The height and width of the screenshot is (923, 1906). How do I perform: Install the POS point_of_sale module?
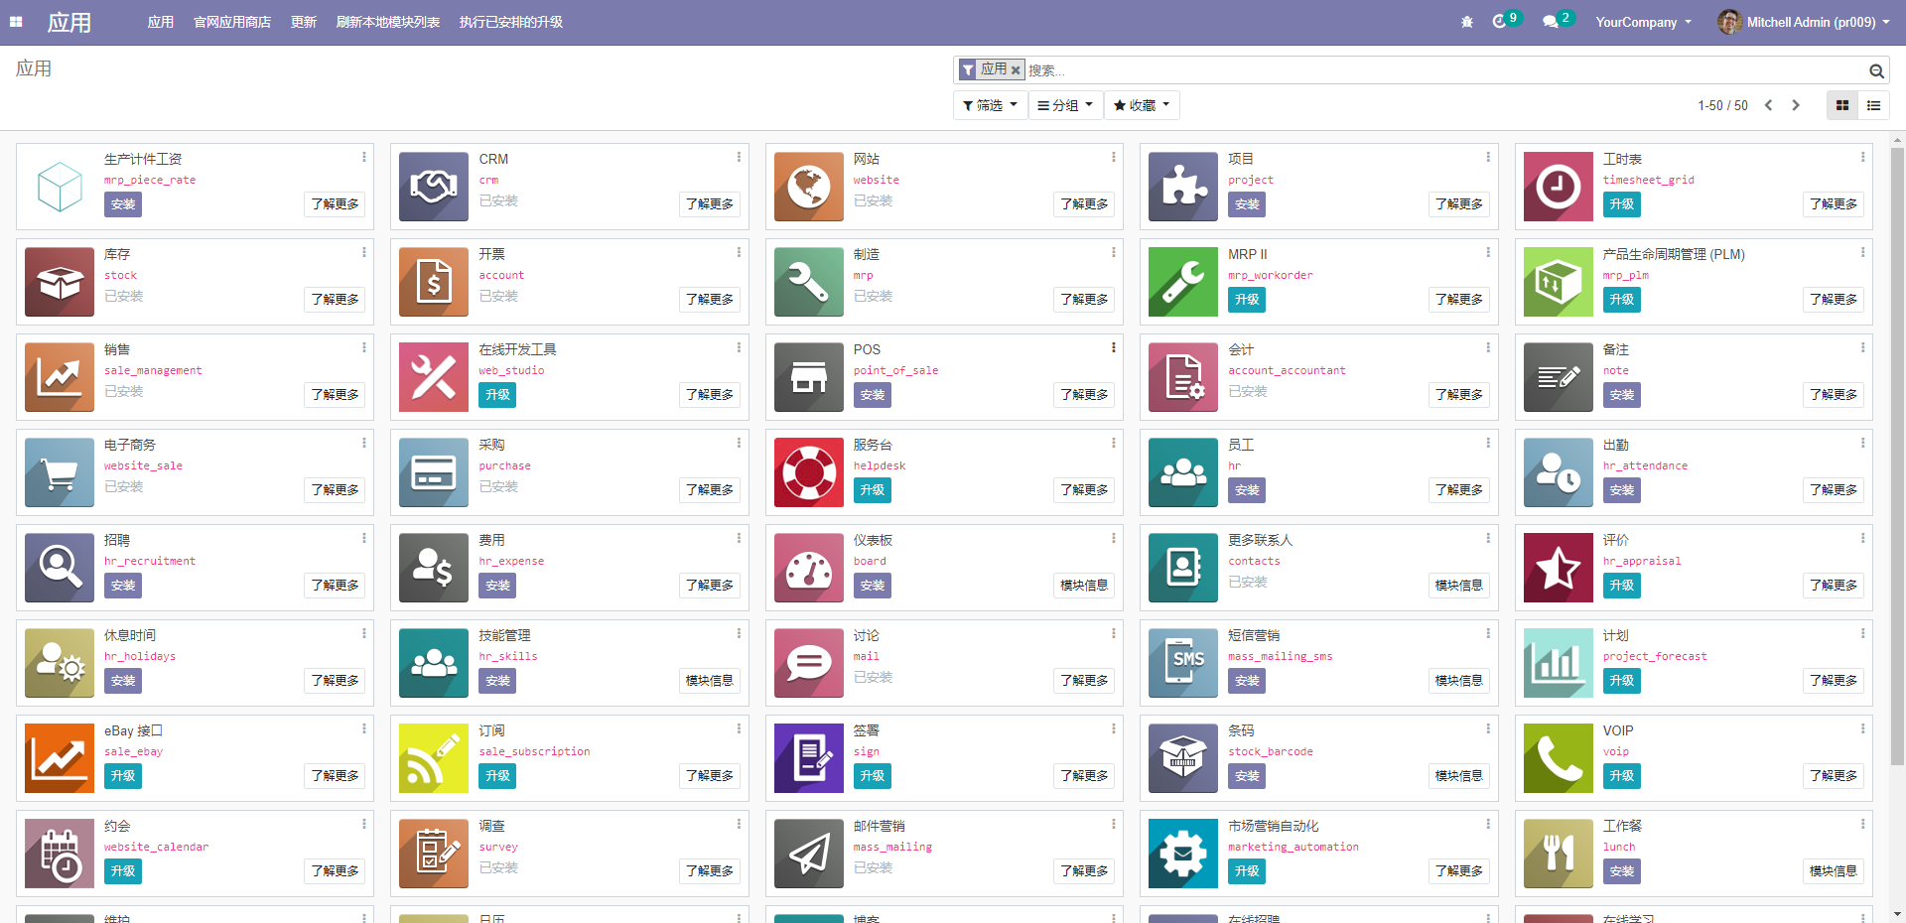(x=873, y=395)
